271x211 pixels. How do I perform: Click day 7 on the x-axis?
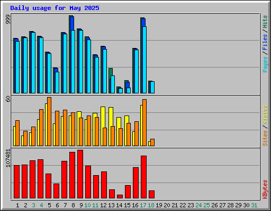coord(65,205)
